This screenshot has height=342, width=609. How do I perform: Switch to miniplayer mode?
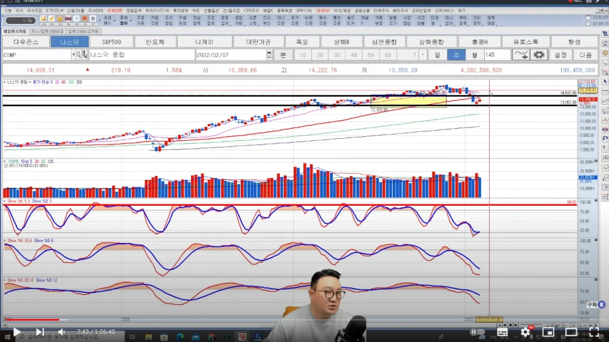[548, 333]
